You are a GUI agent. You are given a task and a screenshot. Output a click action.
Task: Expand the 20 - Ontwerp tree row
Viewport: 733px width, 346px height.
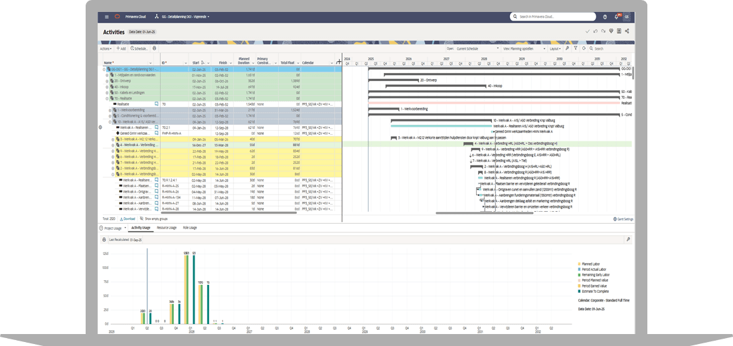click(x=107, y=80)
